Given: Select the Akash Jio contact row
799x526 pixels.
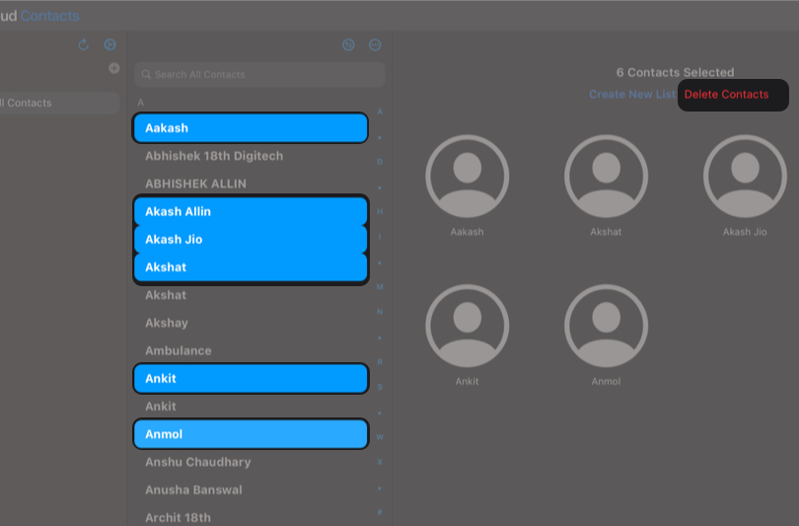Looking at the screenshot, I should pos(251,240).
